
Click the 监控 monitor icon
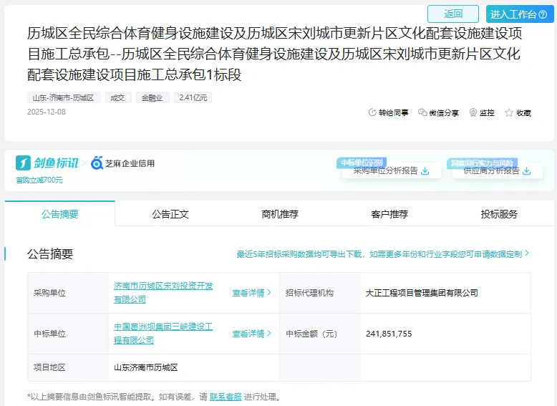tap(473, 112)
